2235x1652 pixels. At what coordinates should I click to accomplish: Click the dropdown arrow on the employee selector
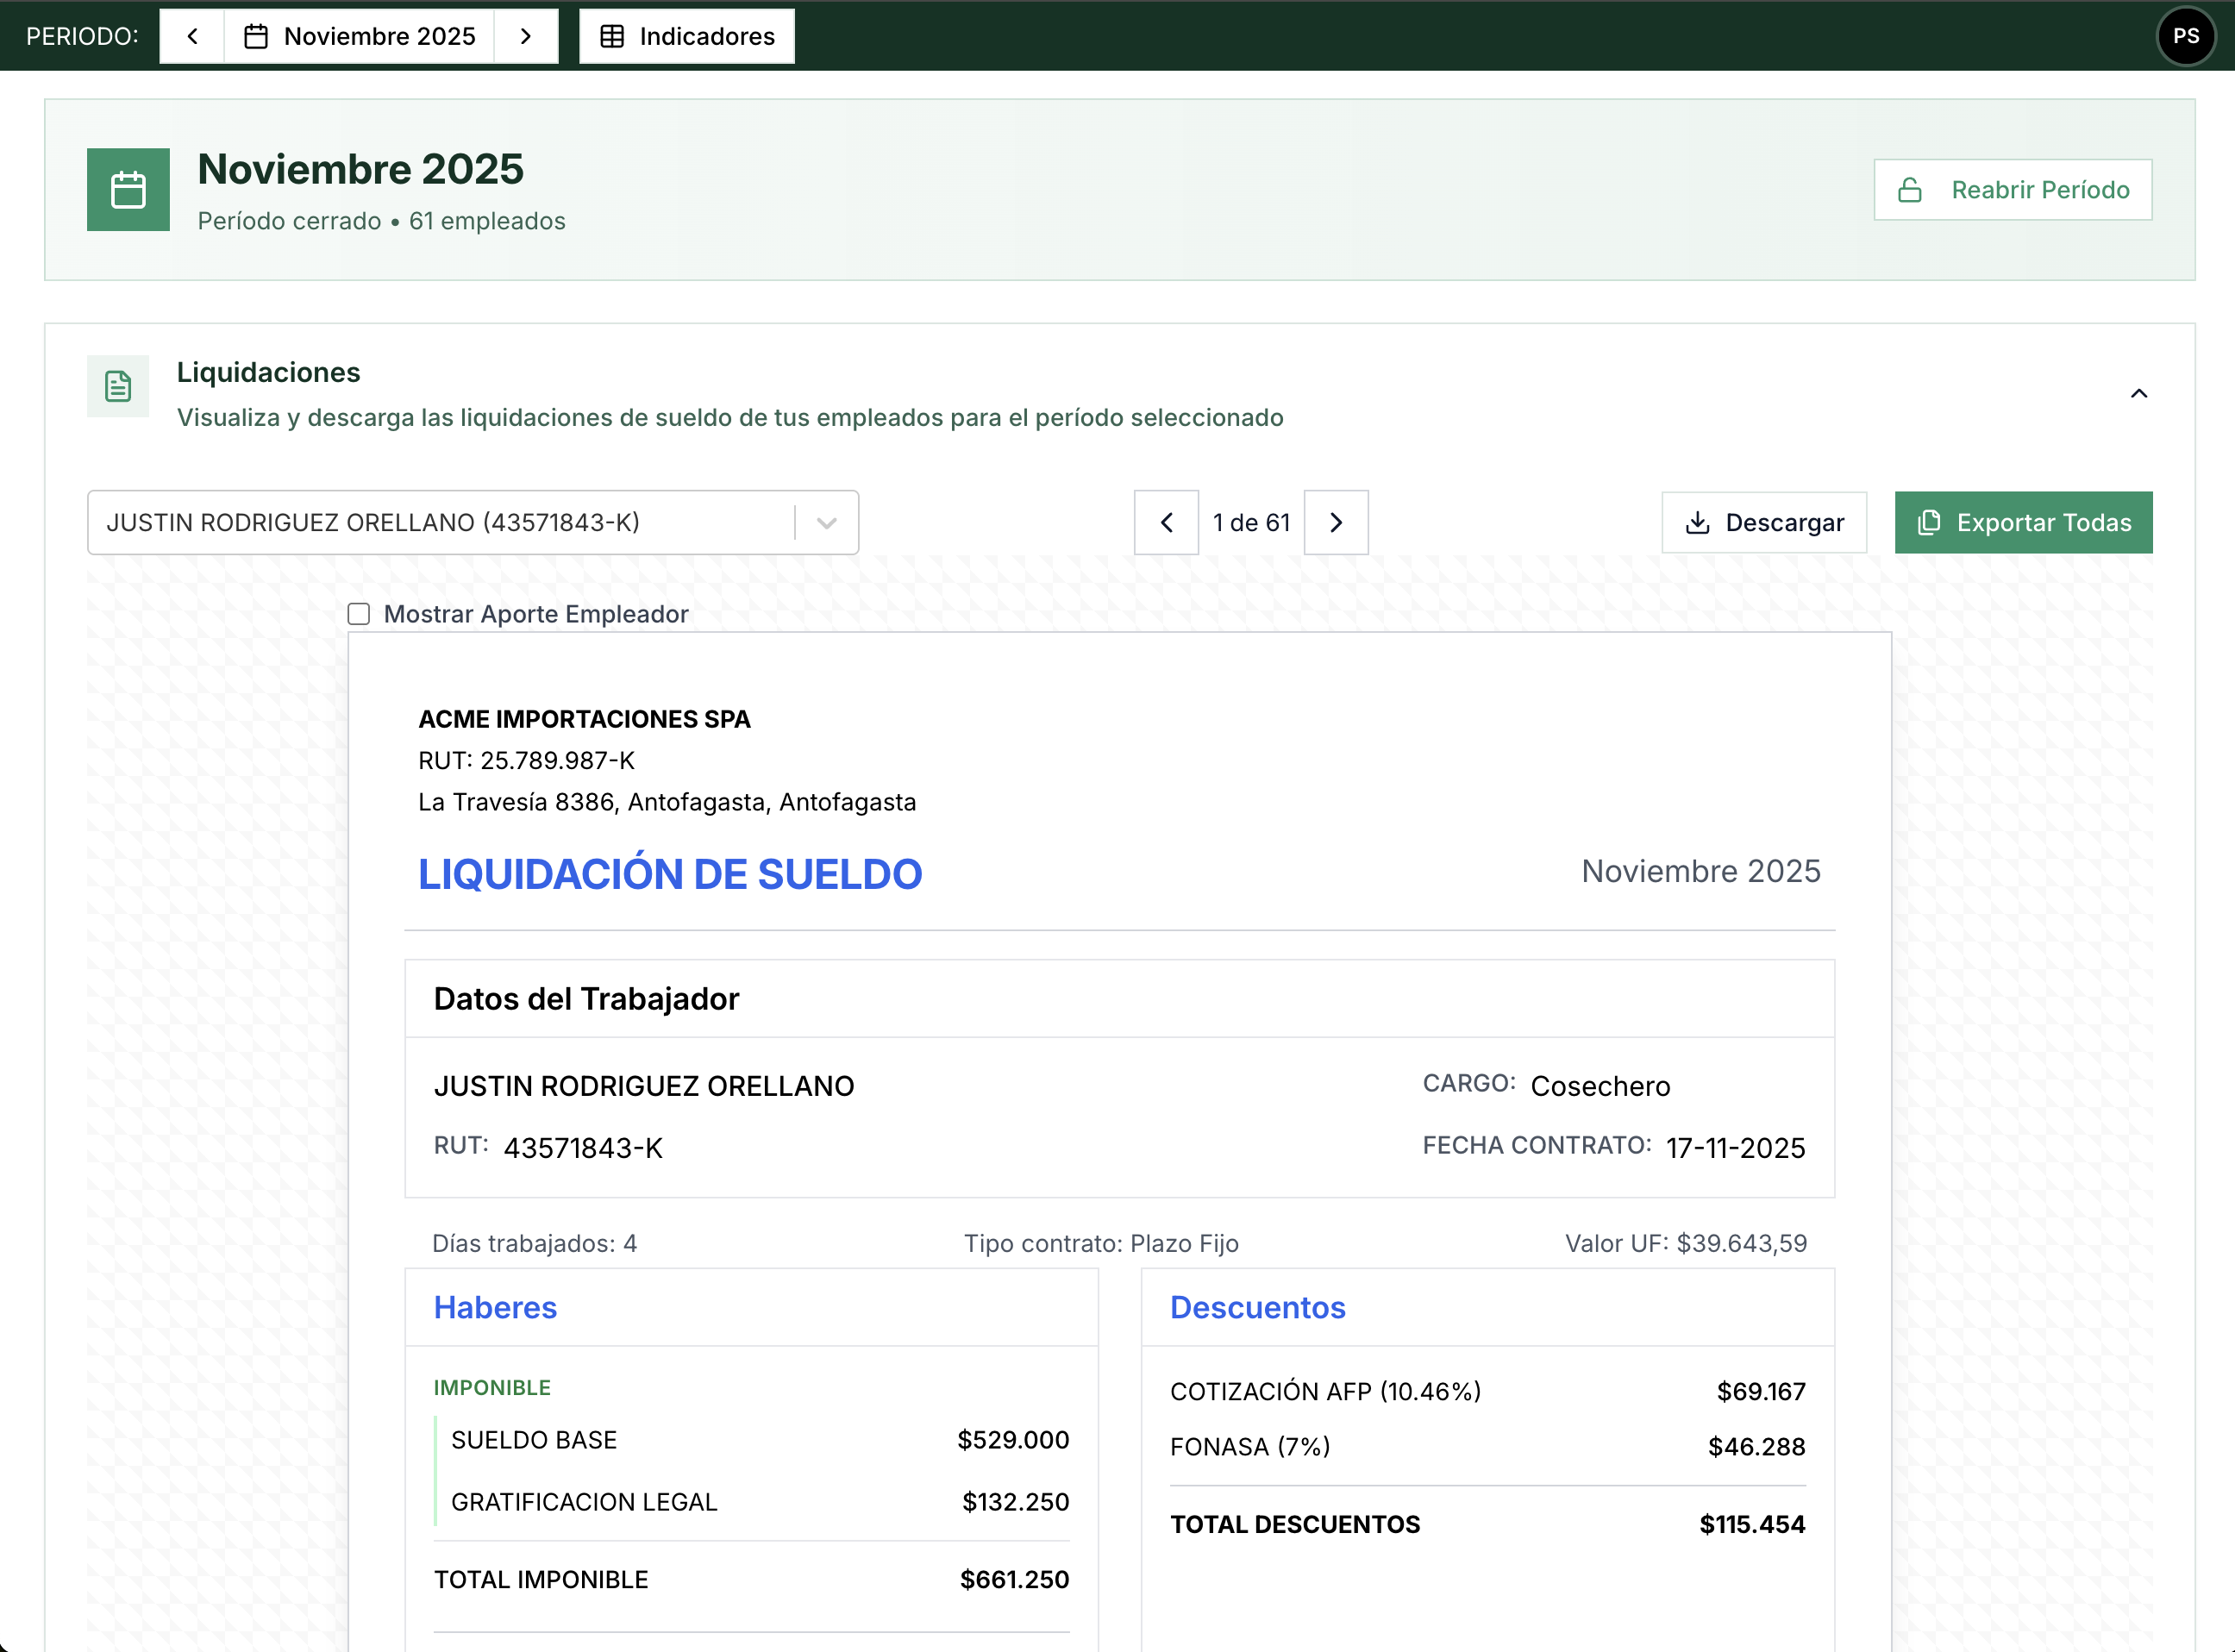point(826,522)
